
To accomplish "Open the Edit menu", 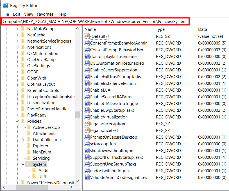I will [17, 14].
